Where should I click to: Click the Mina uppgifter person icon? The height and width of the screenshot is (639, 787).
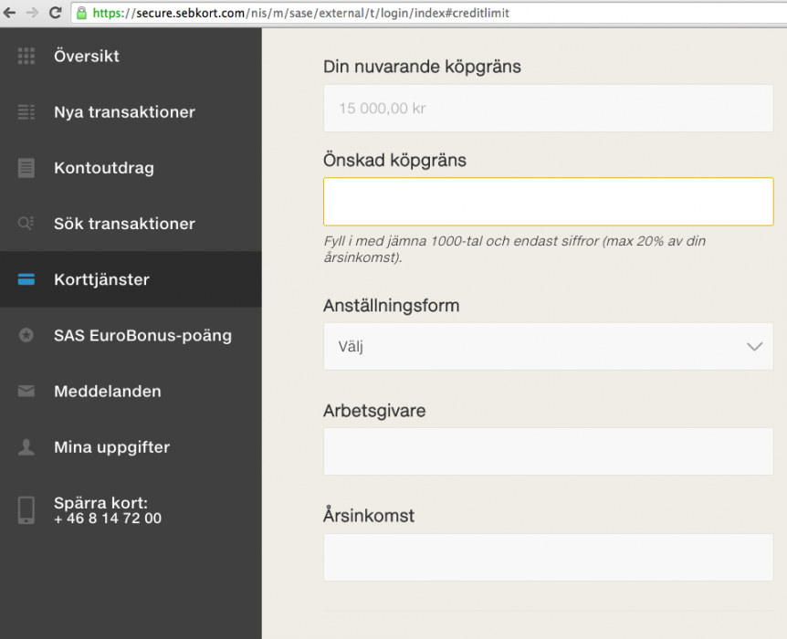tap(26, 447)
